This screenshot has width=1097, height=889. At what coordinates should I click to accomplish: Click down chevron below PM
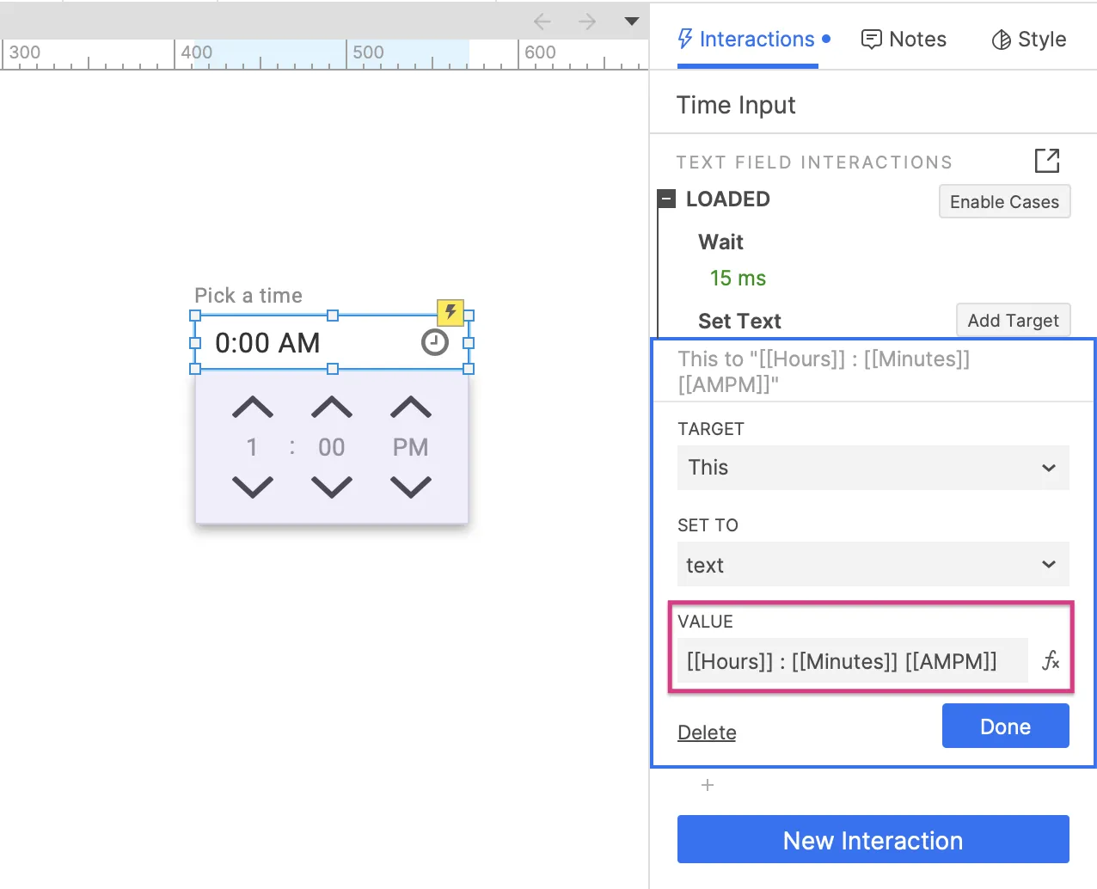411,487
